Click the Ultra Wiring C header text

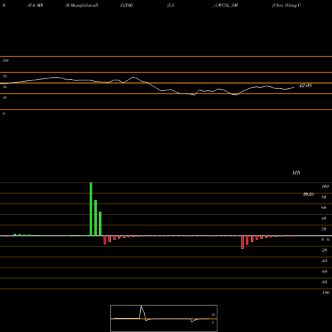(x=286, y=5)
